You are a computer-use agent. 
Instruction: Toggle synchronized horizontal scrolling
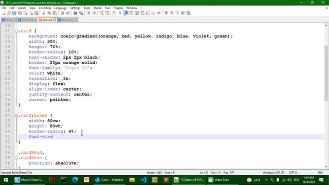[x=107, y=13]
